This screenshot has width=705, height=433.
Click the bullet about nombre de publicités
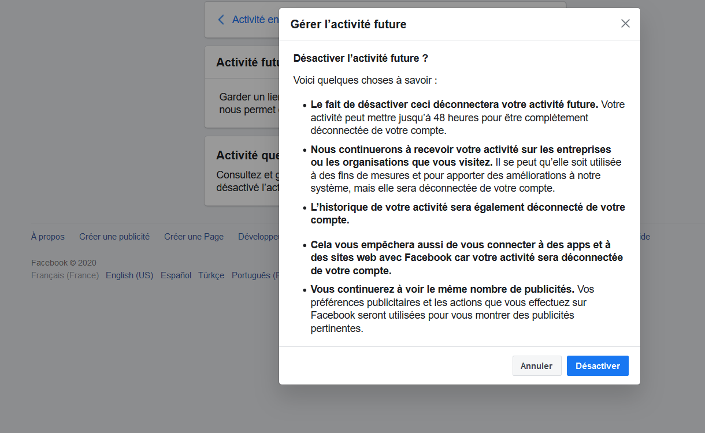(x=442, y=289)
